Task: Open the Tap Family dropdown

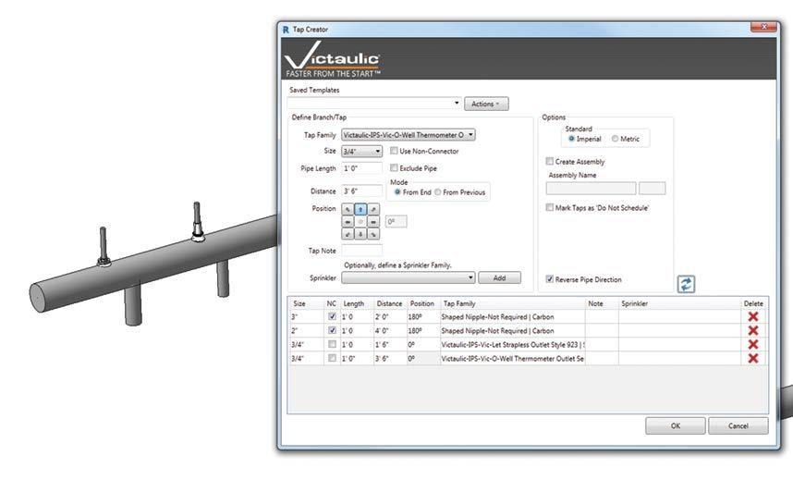Action: [x=409, y=135]
